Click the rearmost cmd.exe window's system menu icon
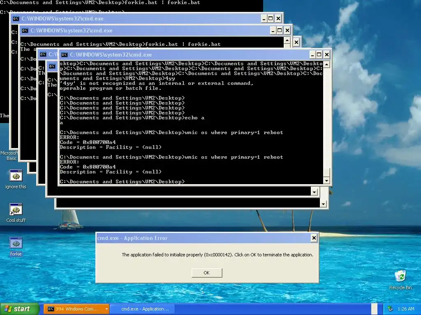The height and width of the screenshot is (315, 421). [x=16, y=18]
